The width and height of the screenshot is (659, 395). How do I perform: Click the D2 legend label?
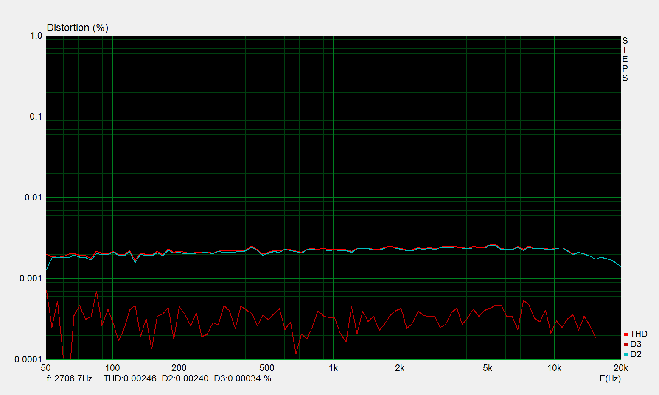click(x=636, y=354)
